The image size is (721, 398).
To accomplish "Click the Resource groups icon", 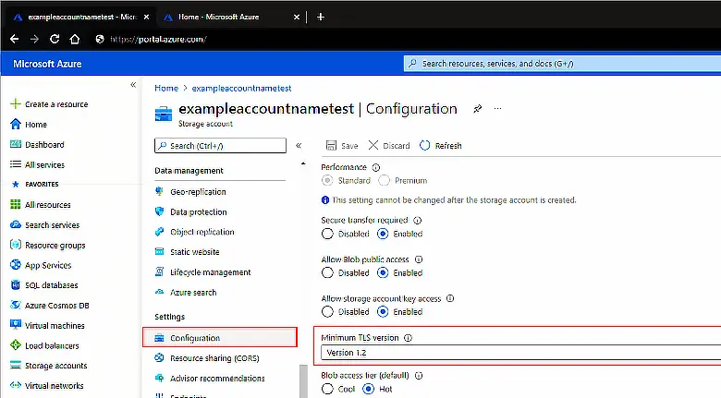I will click(16, 245).
